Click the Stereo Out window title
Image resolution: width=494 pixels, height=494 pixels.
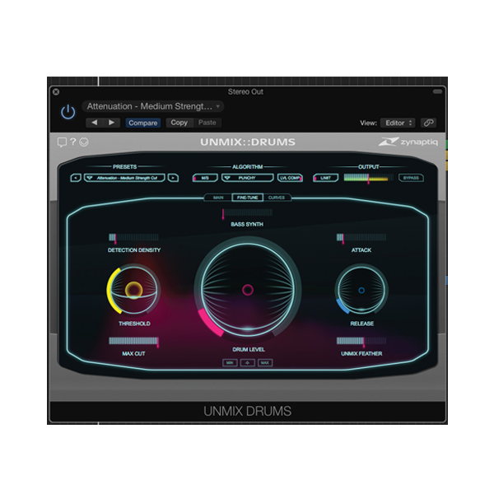(x=245, y=91)
